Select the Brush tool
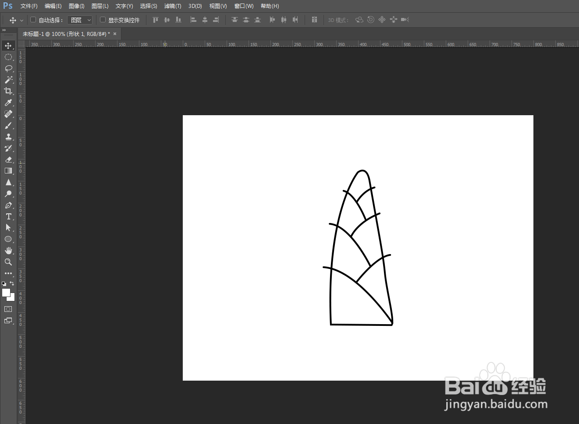579x424 pixels. pyautogui.click(x=8, y=126)
